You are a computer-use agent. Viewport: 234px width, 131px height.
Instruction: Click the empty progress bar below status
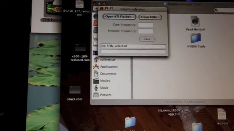tap(133, 51)
